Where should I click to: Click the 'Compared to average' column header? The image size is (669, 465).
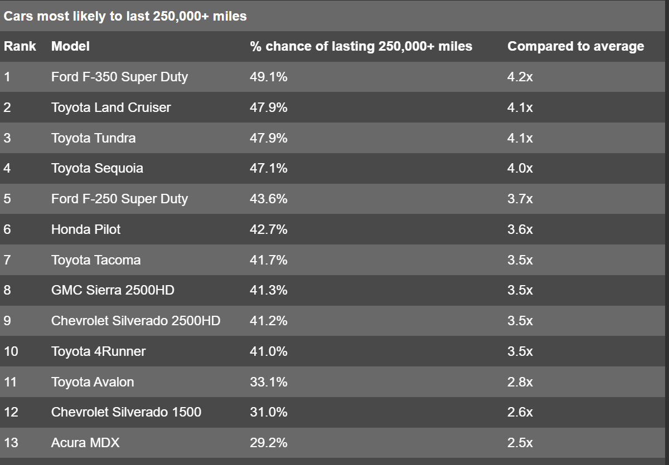575,46
